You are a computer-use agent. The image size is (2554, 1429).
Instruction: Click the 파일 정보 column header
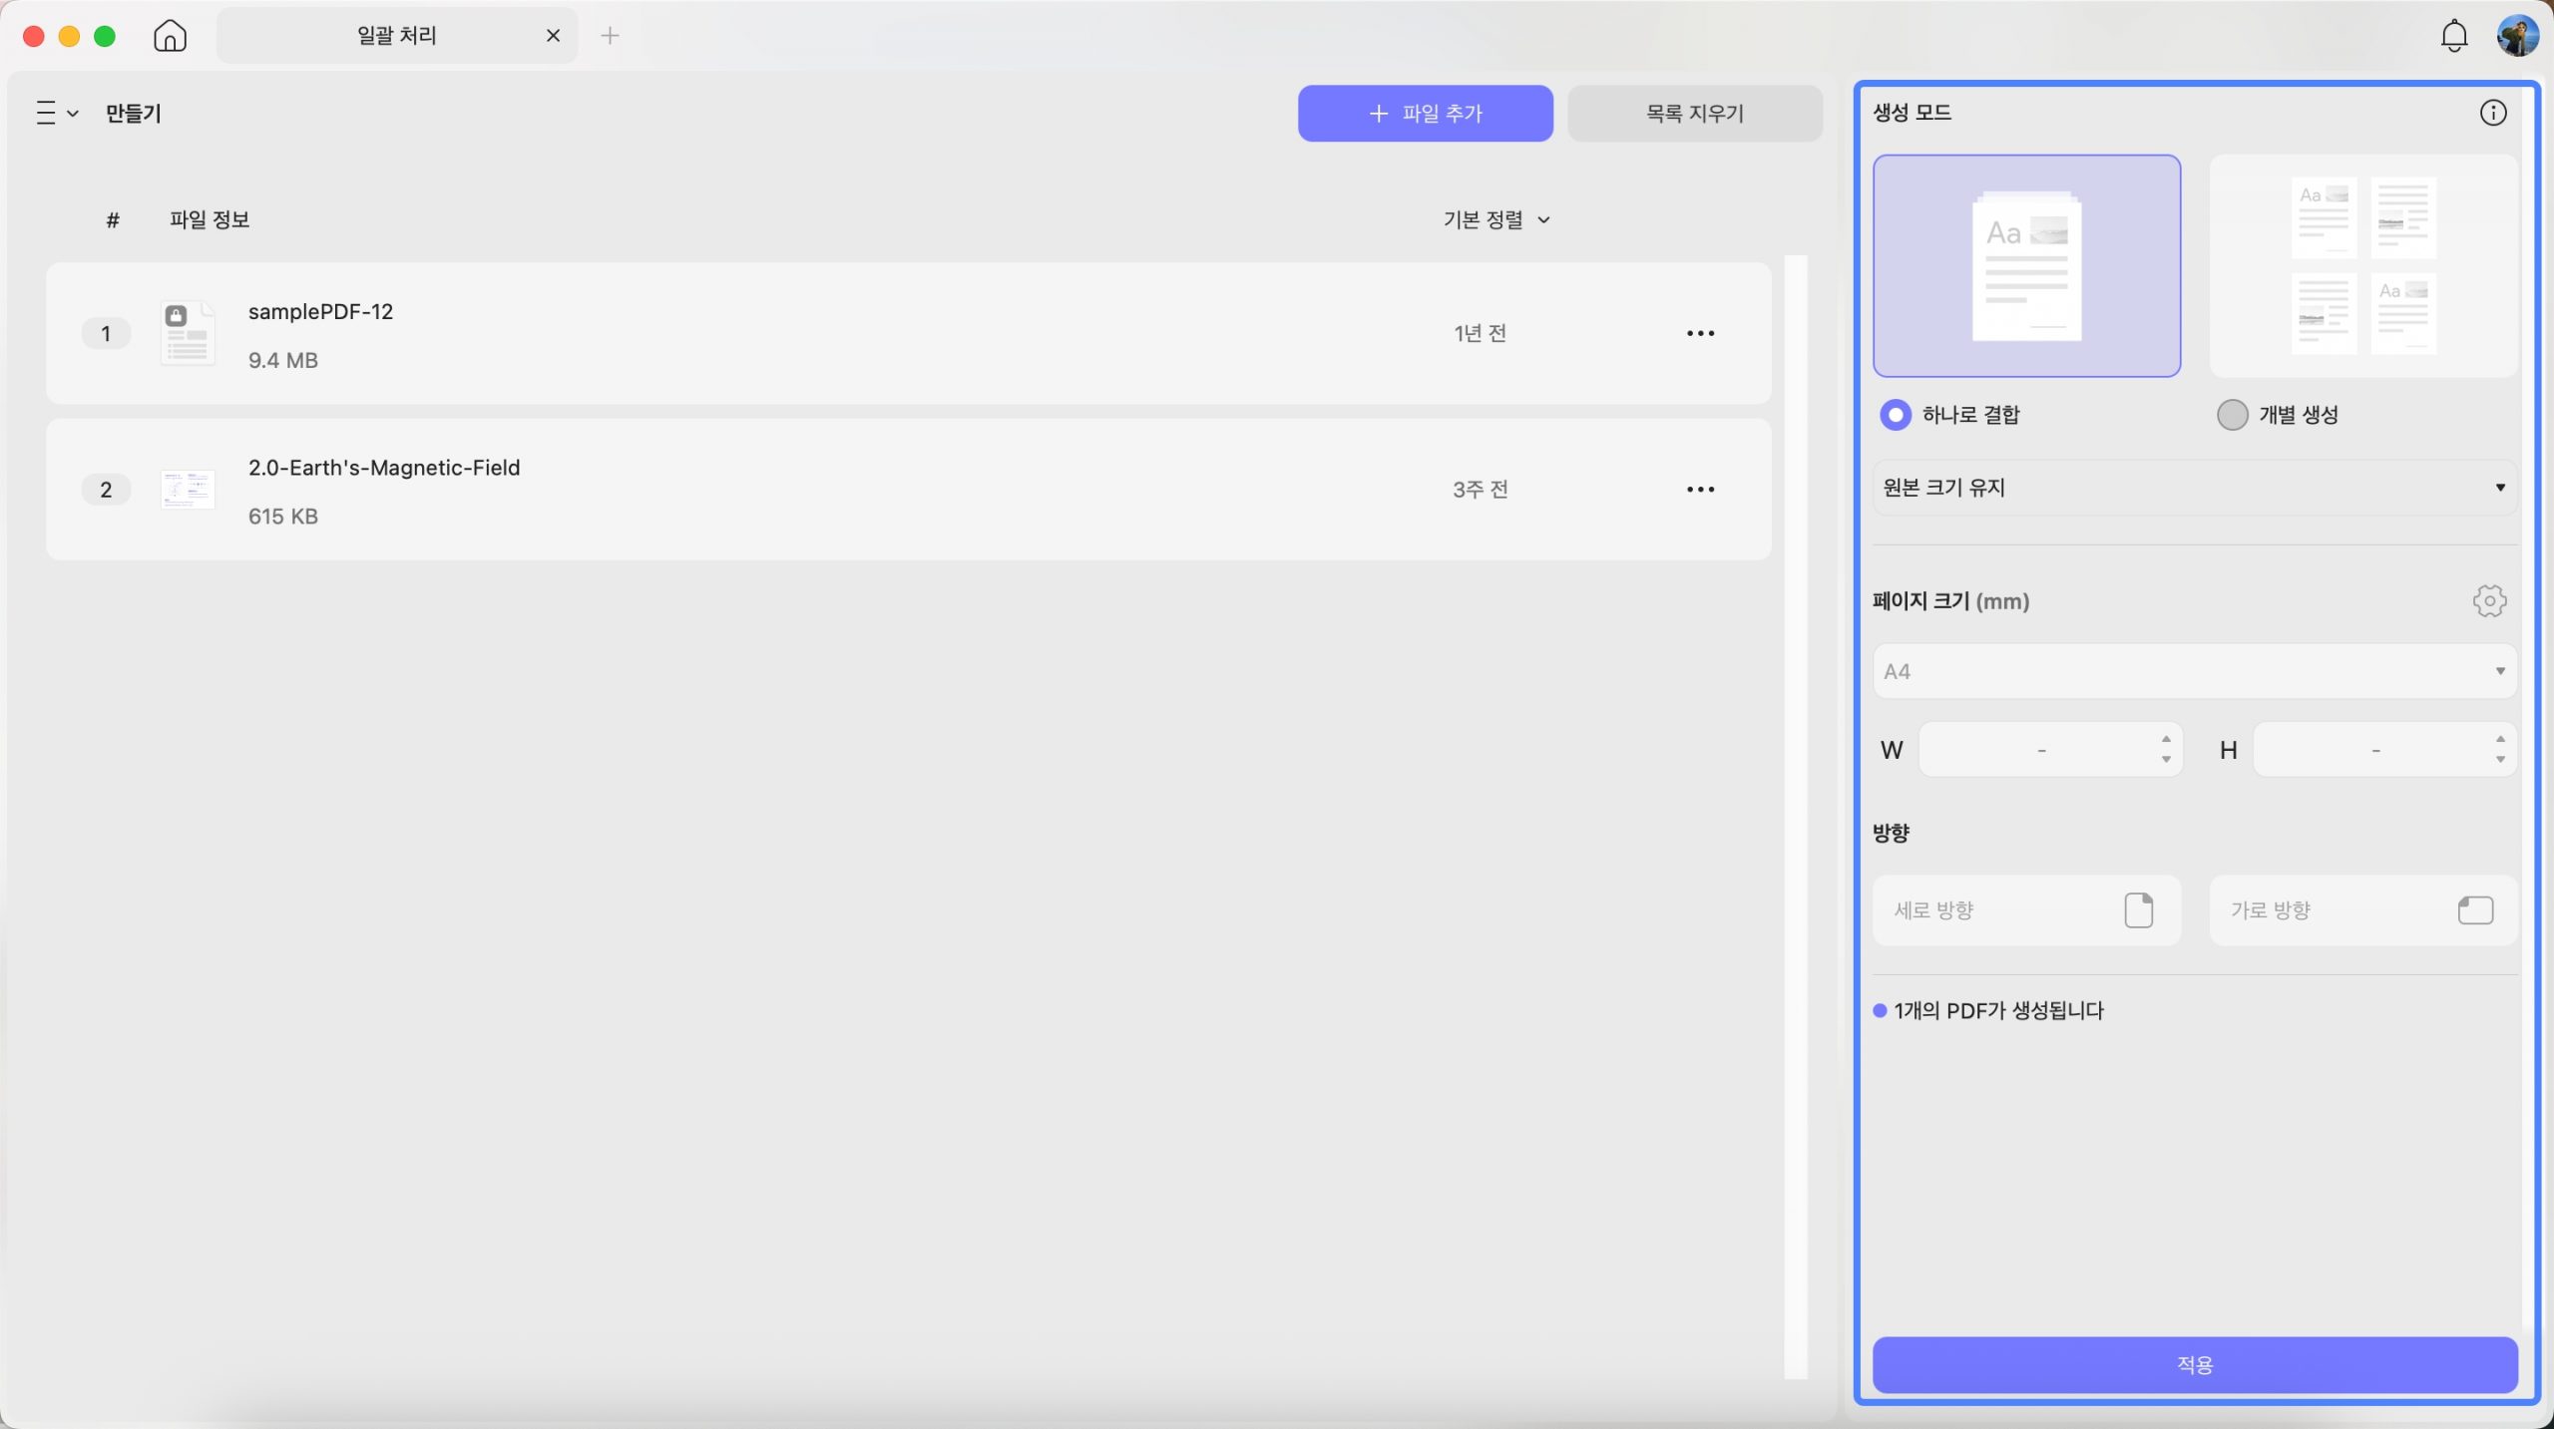[210, 219]
